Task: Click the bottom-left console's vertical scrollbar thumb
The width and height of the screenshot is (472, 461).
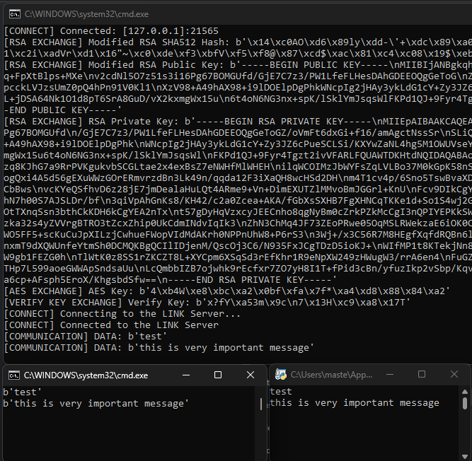Action: click(262, 403)
